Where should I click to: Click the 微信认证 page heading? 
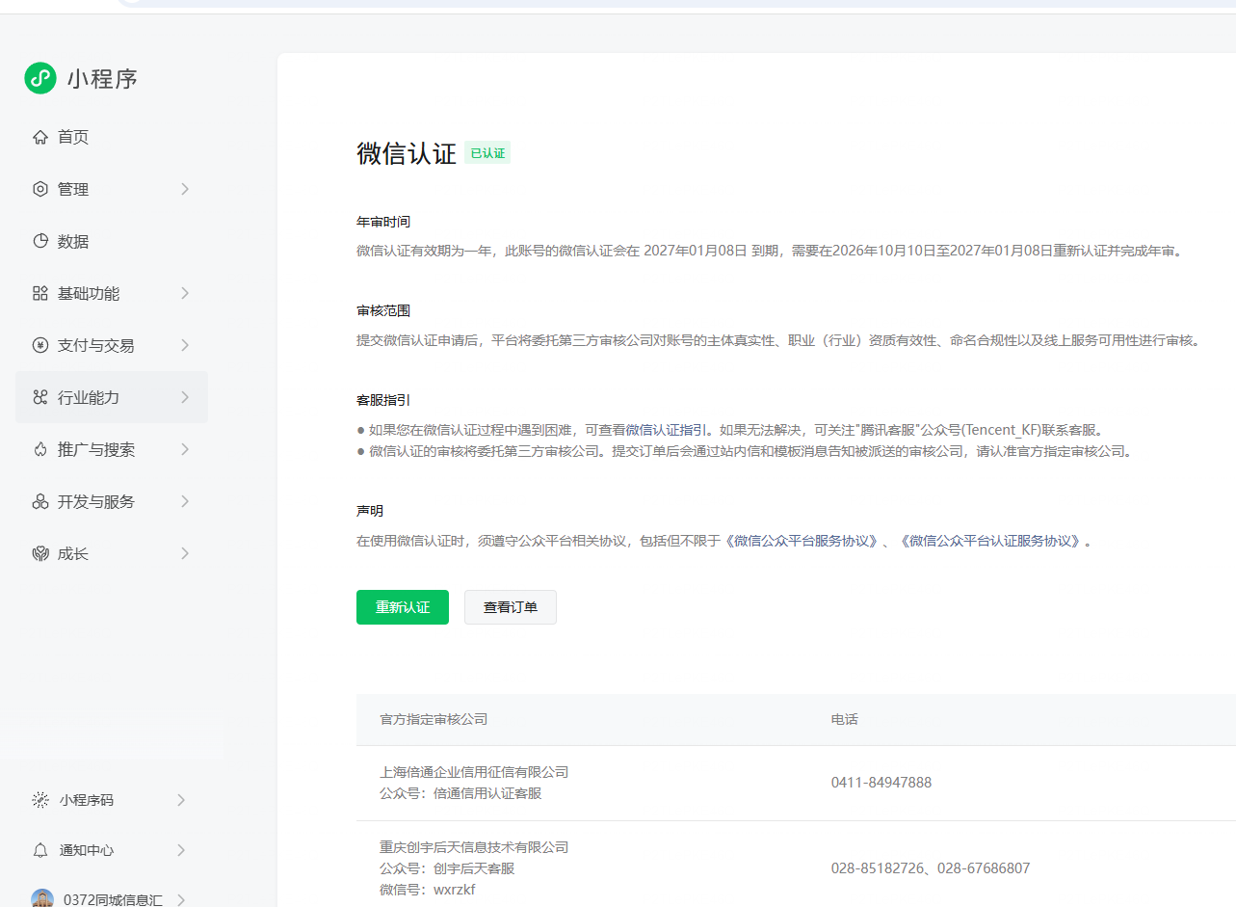[407, 153]
